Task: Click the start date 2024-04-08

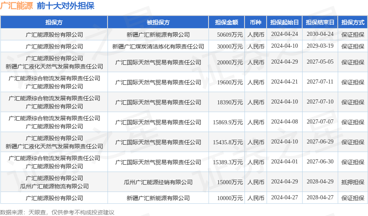Action: pyautogui.click(x=285, y=122)
